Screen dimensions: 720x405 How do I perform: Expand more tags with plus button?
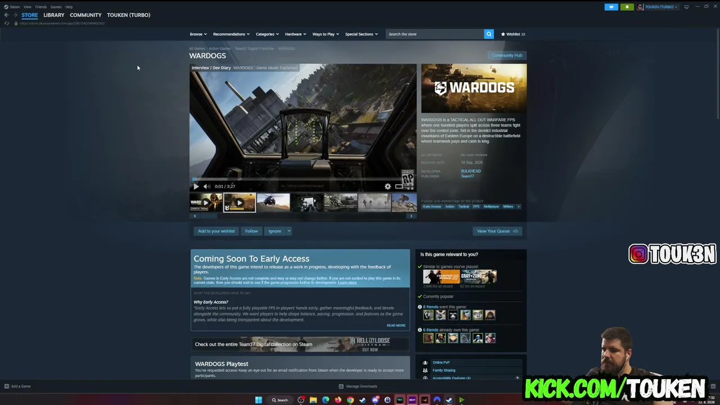pyautogui.click(x=519, y=206)
